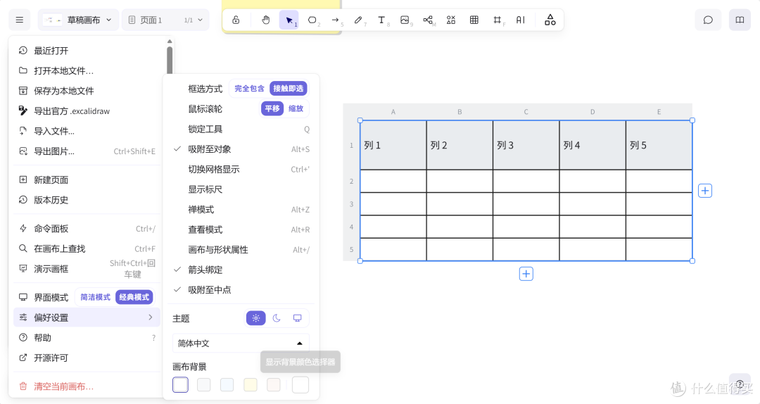Click 清空当前画布 item
Image resolution: width=760 pixels, height=404 pixels.
[x=87, y=386]
